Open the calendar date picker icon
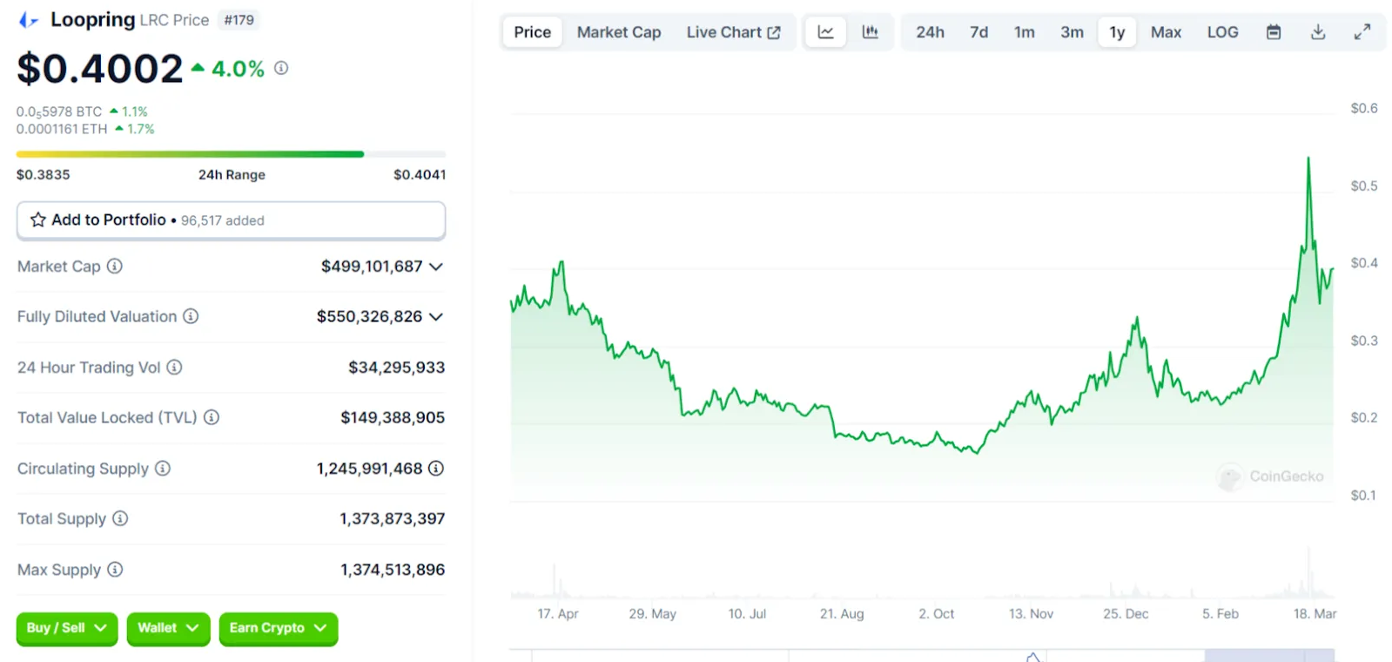1392x662 pixels. pyautogui.click(x=1274, y=31)
